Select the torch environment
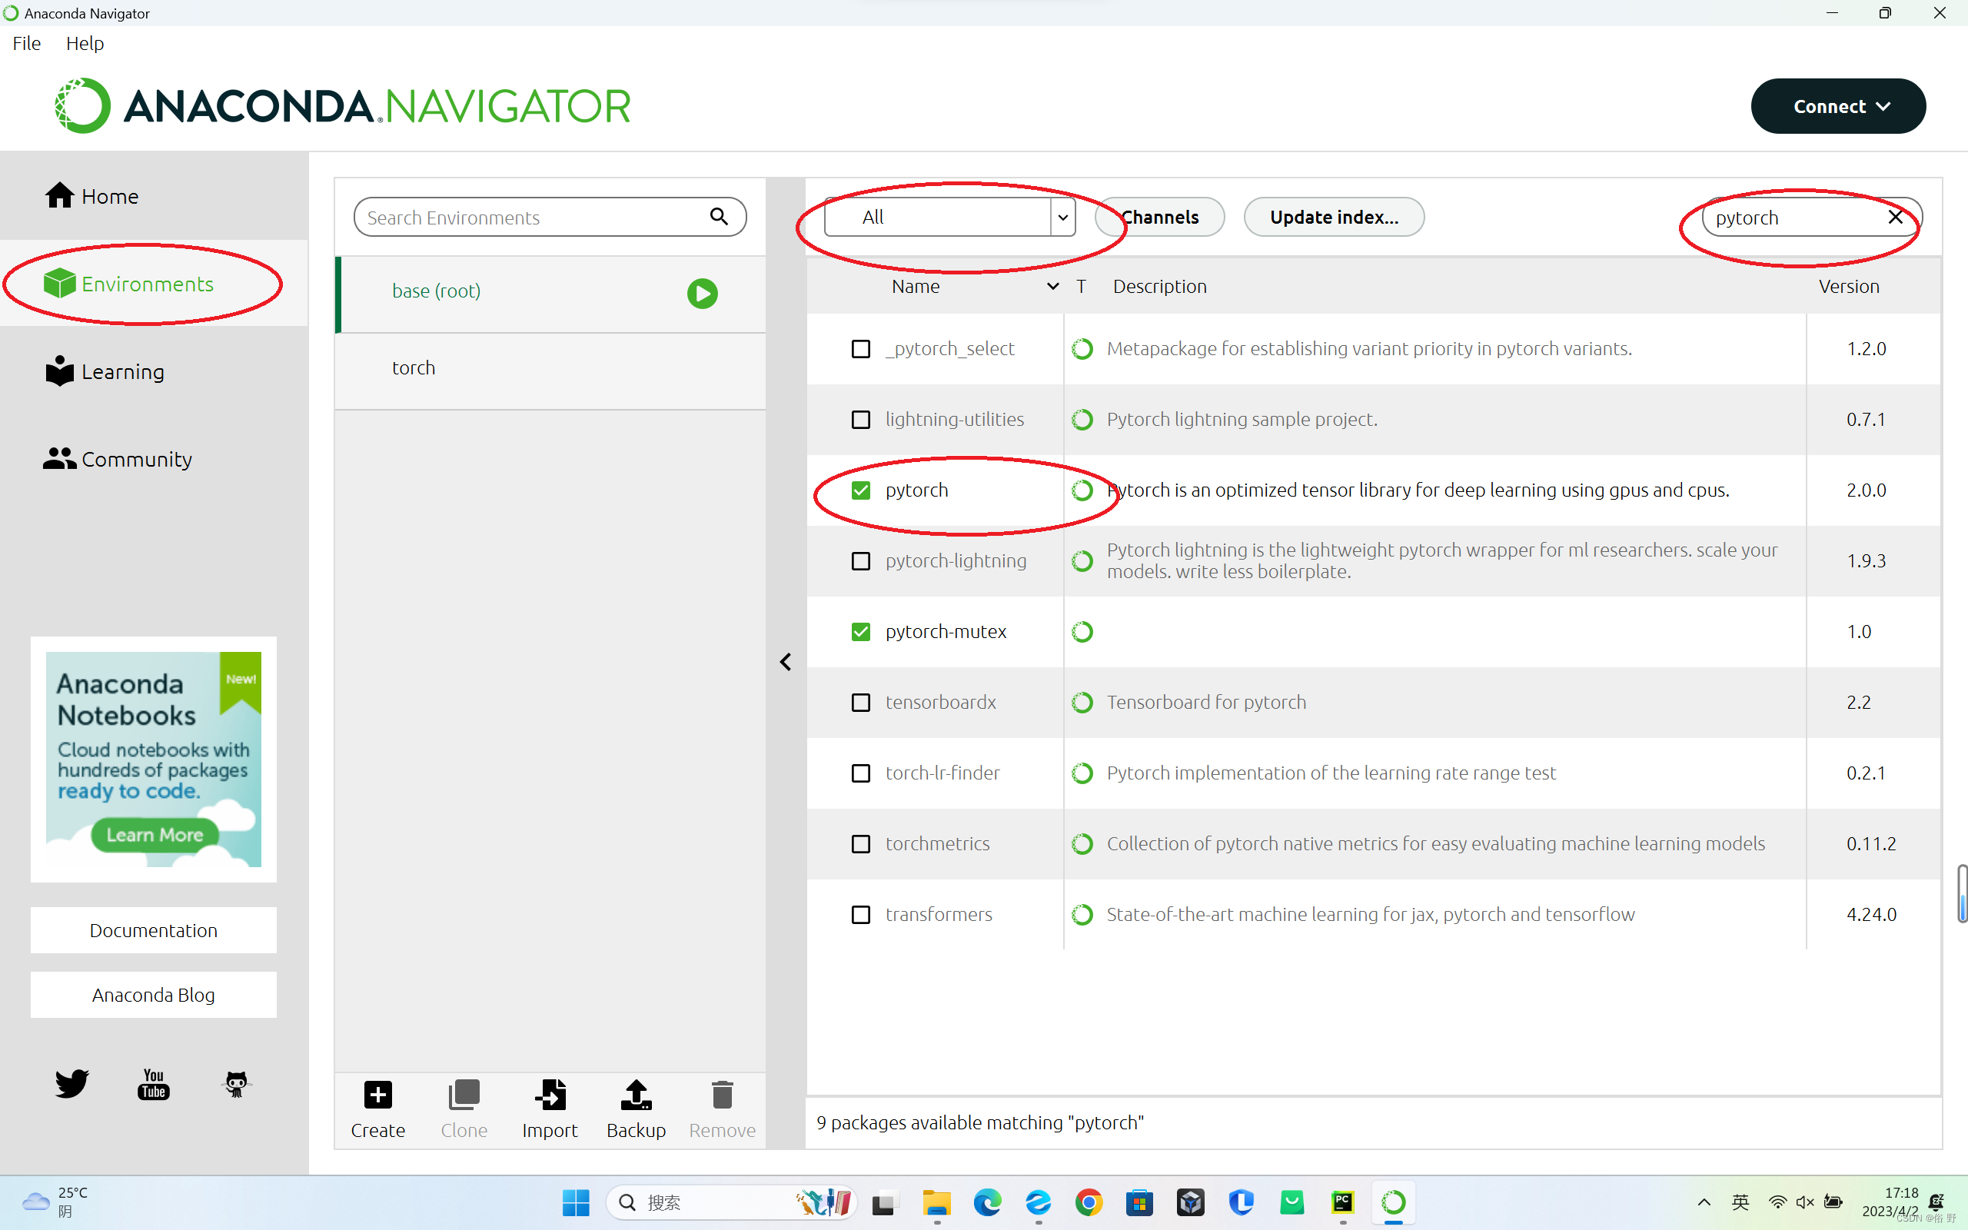The width and height of the screenshot is (1968, 1230). point(414,367)
